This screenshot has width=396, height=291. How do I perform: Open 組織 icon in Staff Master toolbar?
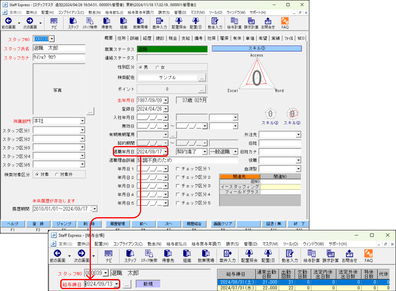coord(123,23)
